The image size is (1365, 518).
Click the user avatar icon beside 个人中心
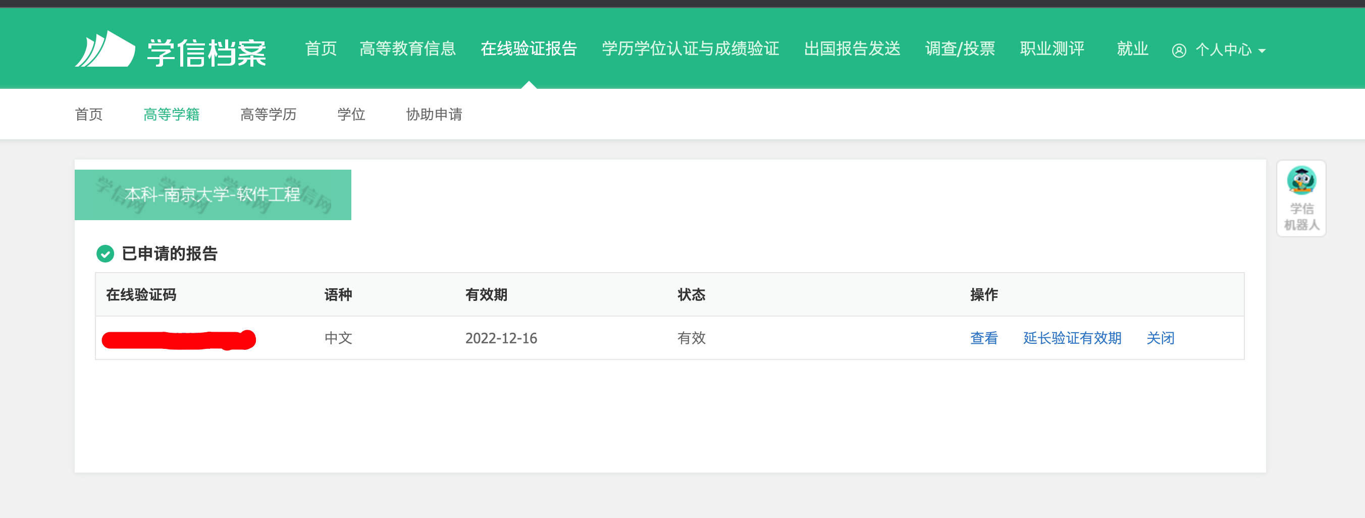coord(1179,50)
